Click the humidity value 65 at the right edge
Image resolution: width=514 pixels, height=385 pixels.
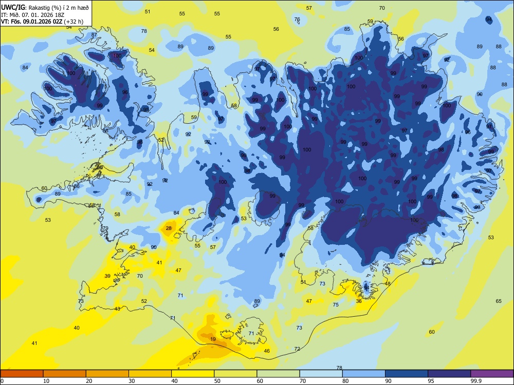[499, 301]
